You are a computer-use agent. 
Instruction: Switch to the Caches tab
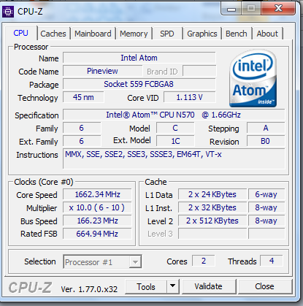(53, 34)
